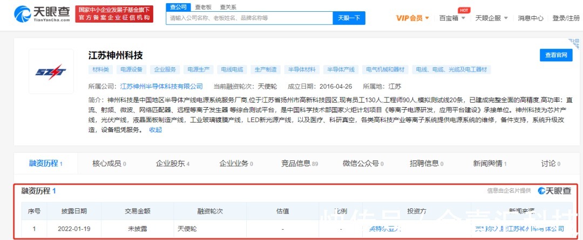
Task: Select the 电线电缆 tag
Action: coord(232,69)
